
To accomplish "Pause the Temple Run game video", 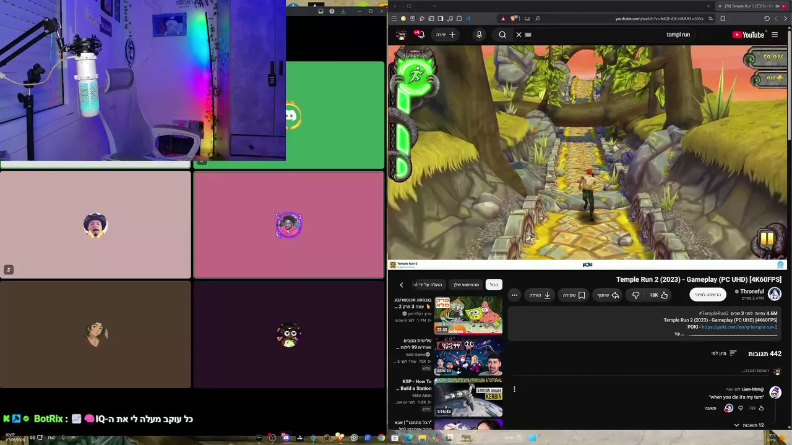I will (767, 239).
